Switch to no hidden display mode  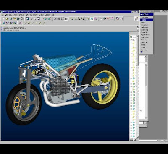coord(63,18)
